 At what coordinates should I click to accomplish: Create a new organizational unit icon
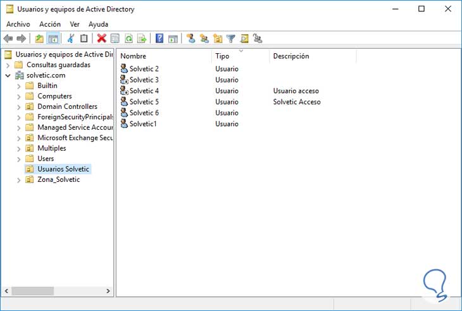(218, 39)
